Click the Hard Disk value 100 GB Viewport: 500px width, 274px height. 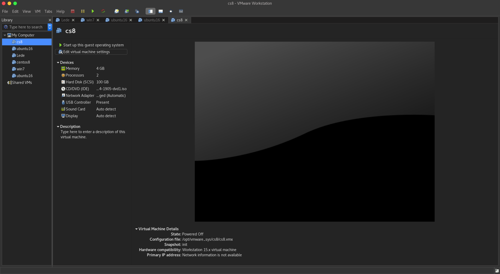(x=102, y=82)
